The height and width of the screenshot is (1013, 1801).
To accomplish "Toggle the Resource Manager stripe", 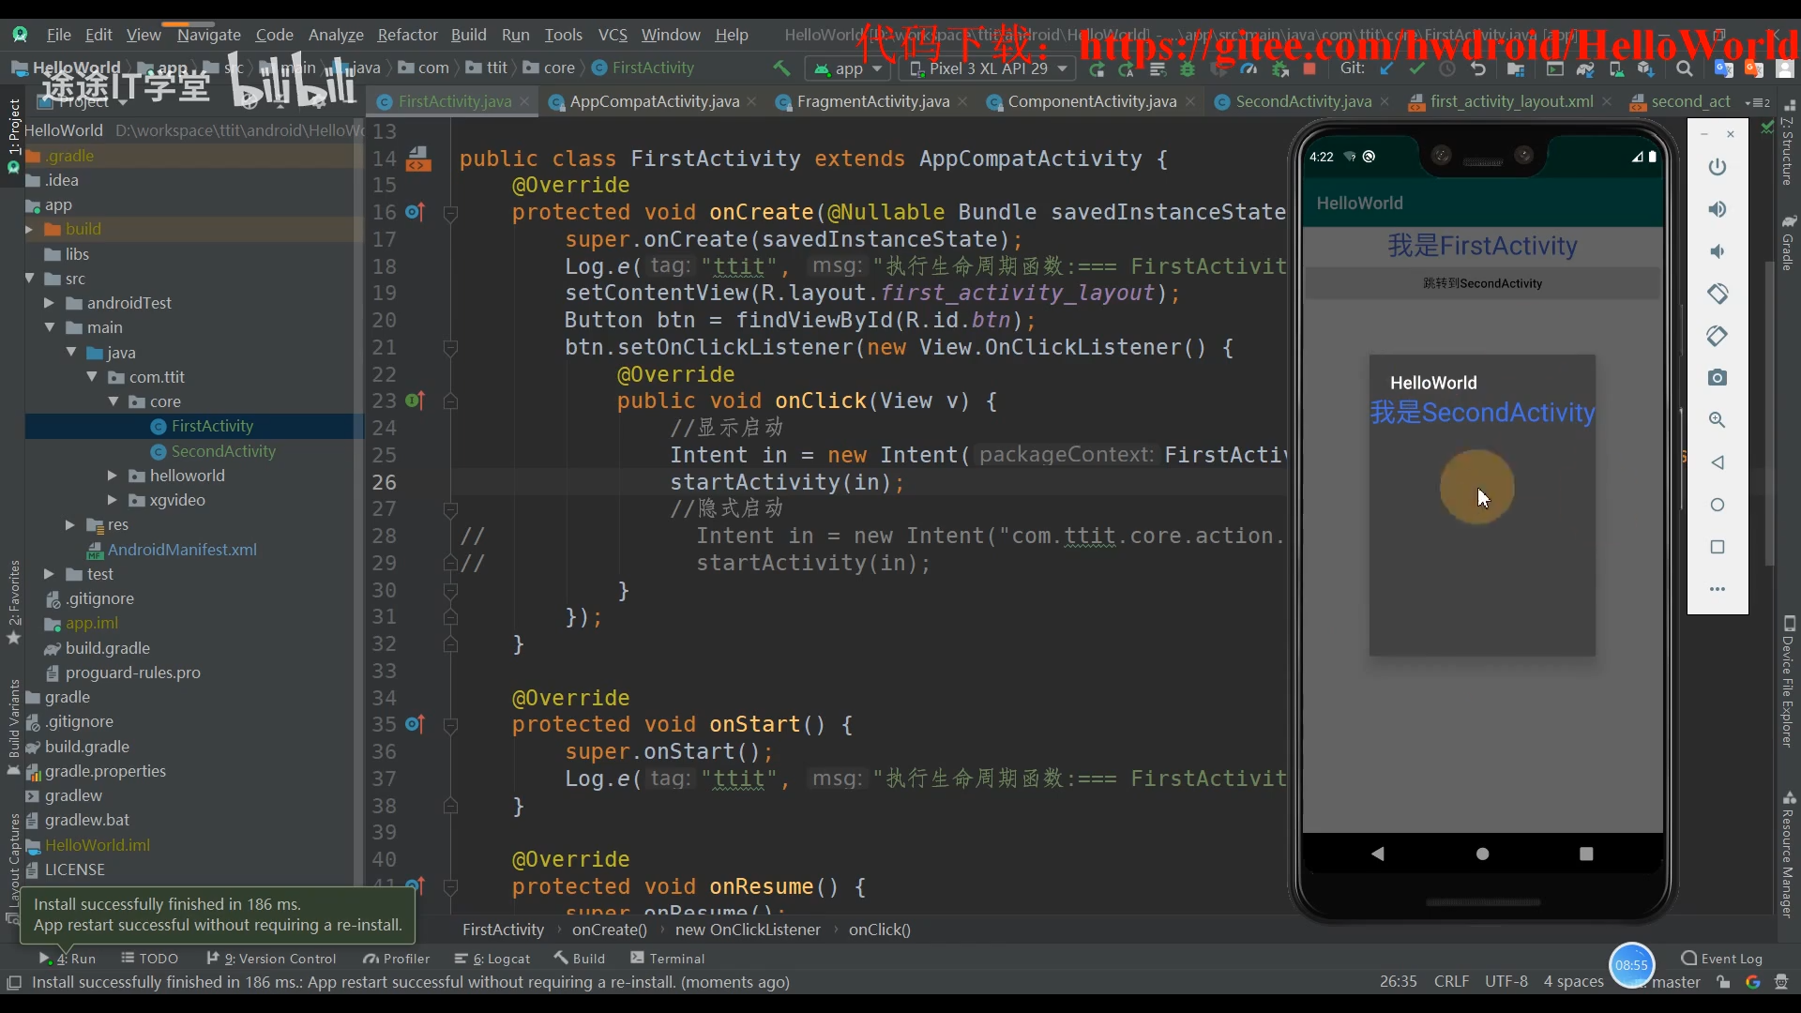I will point(1788,854).
